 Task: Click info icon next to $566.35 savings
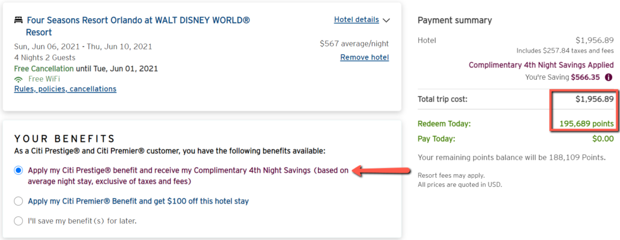click(x=609, y=77)
